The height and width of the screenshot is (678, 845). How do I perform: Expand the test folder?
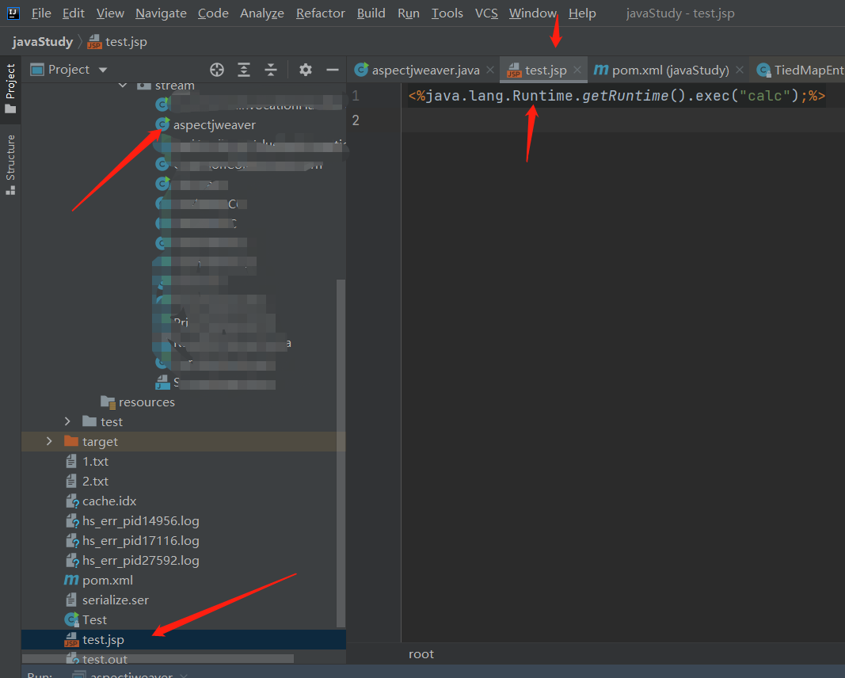point(67,421)
